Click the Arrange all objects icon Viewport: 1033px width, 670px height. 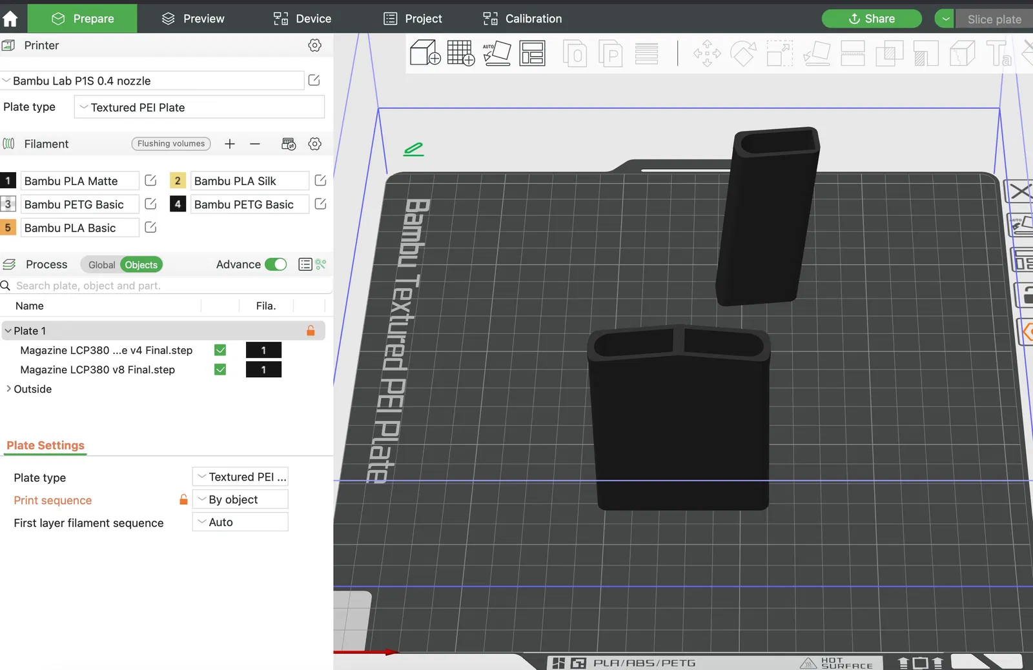pos(532,53)
